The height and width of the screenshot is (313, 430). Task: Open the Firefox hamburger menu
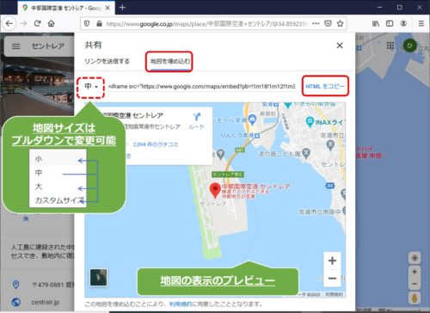coord(421,23)
